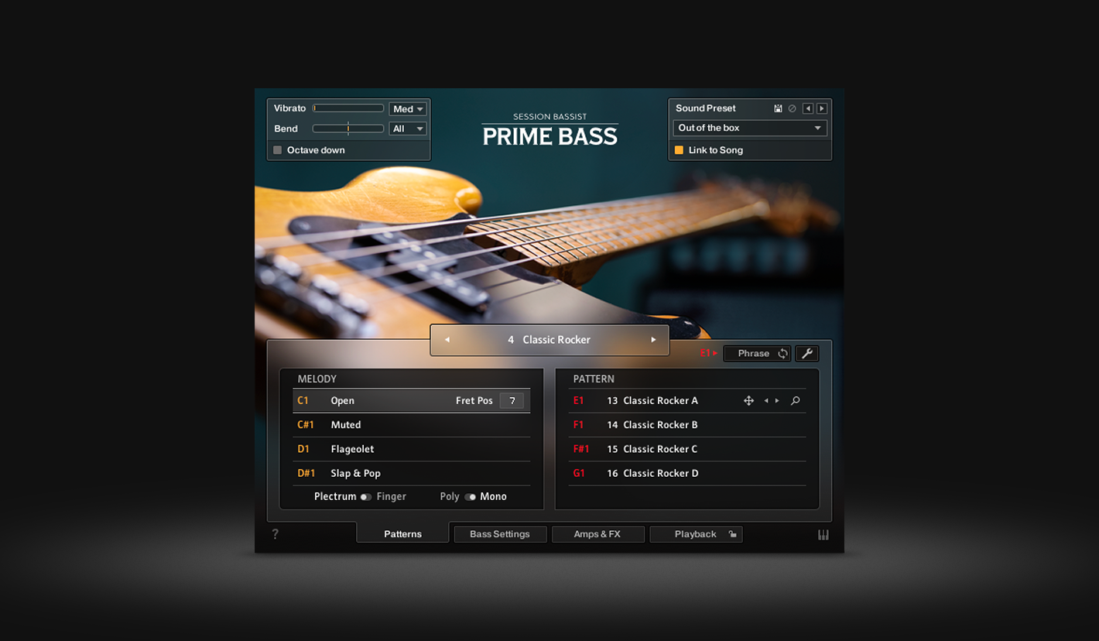Open the Out of the box preset dropdown
The image size is (1099, 641).
point(750,129)
